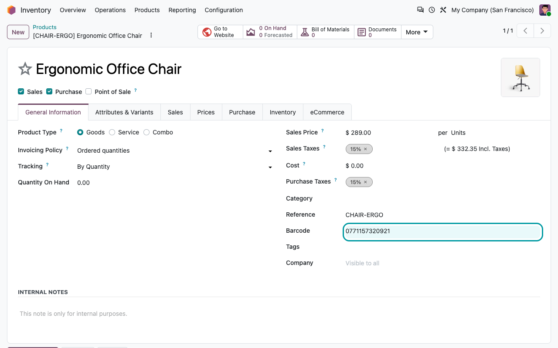Show help tooltip for Cost
Image resolution: width=558 pixels, height=348 pixels.
304,164
